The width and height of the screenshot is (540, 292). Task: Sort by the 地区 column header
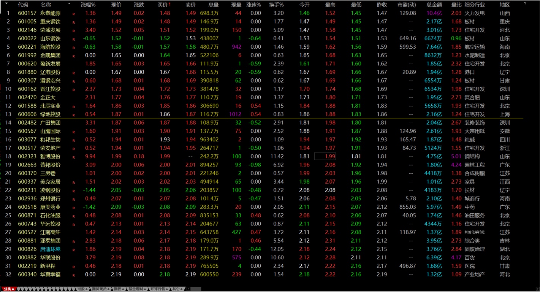[505, 5]
